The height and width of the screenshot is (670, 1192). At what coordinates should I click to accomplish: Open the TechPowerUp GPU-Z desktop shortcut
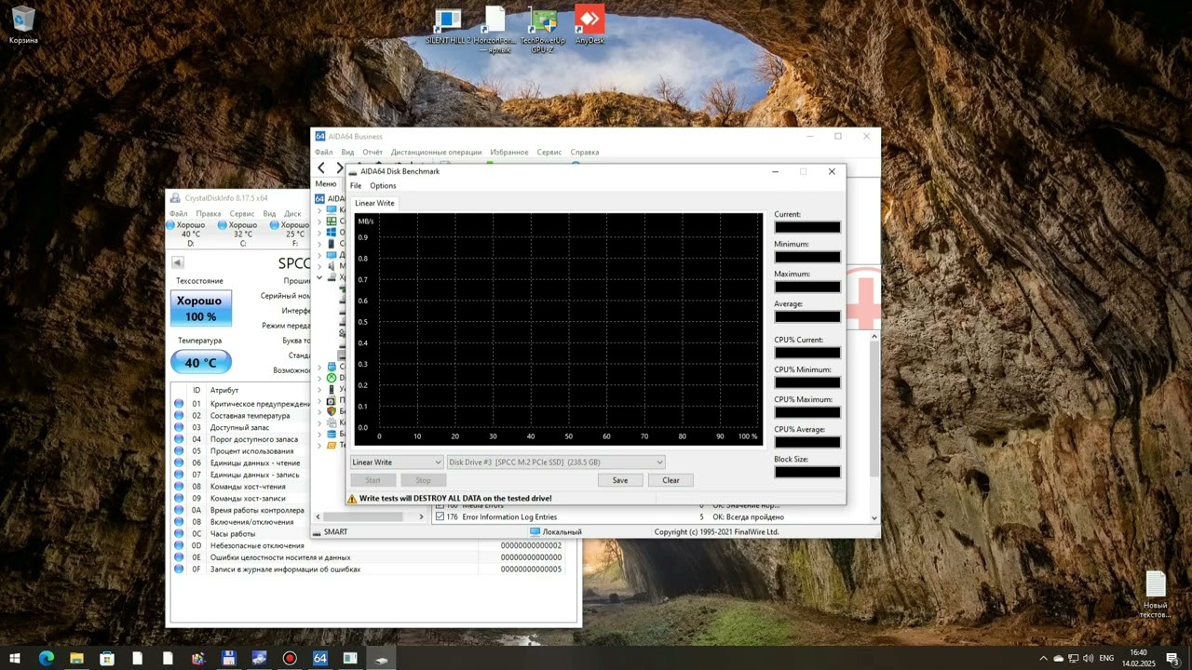(x=543, y=30)
